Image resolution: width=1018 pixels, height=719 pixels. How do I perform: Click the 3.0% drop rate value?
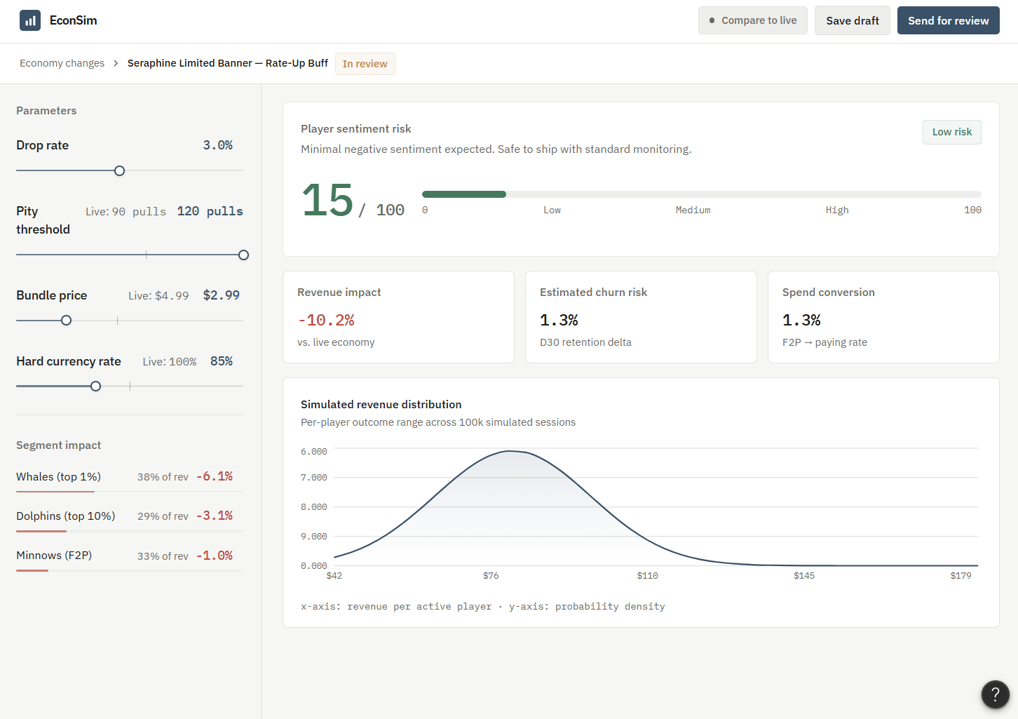click(x=218, y=145)
